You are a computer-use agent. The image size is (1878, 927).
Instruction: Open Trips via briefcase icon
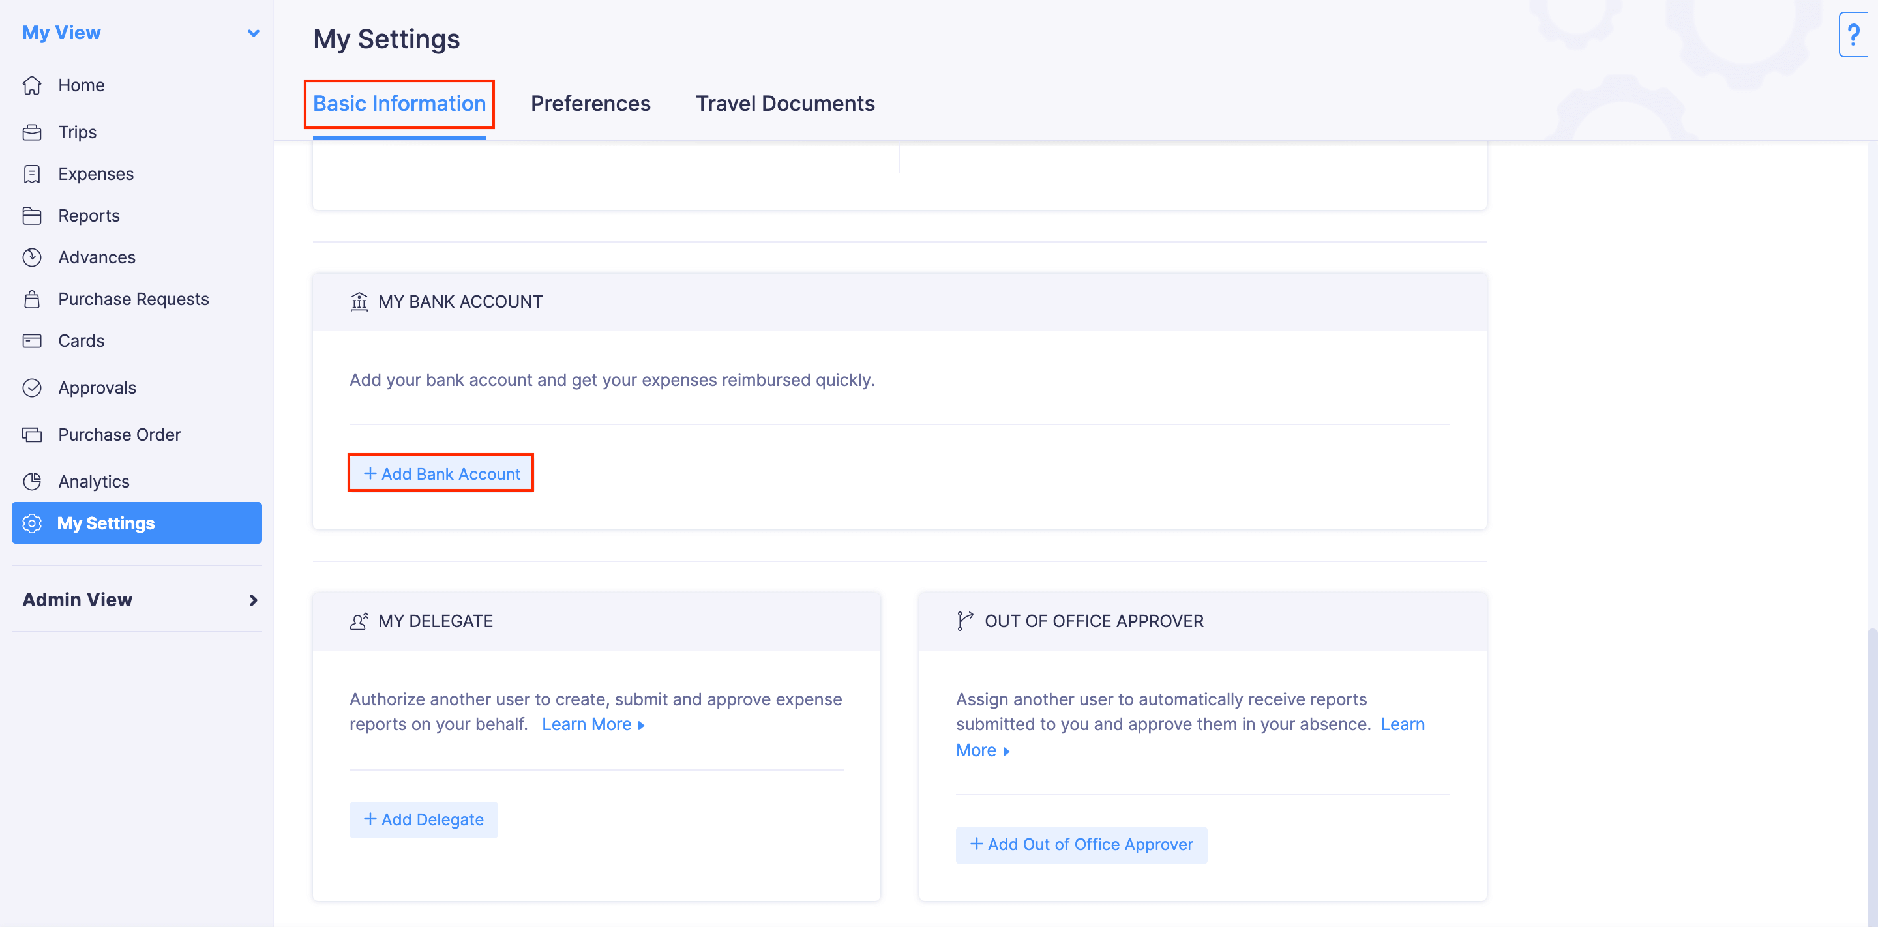click(32, 132)
